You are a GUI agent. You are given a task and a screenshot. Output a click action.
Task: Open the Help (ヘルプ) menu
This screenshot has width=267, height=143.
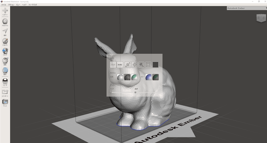[24, 5]
